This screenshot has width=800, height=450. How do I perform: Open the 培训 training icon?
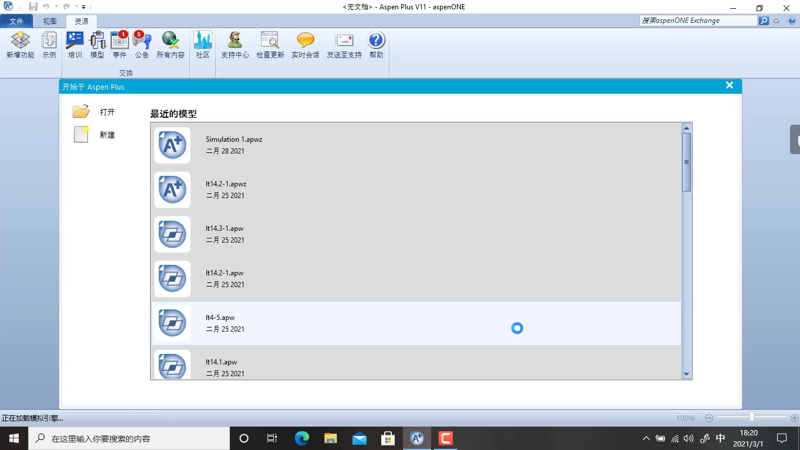[75, 45]
